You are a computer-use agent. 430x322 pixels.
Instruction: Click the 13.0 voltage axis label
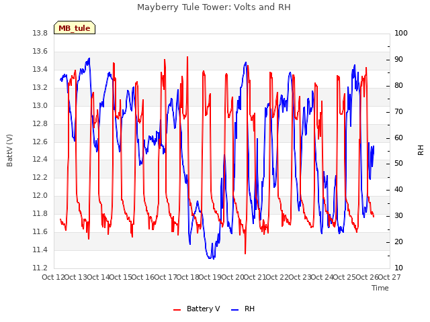40,105
